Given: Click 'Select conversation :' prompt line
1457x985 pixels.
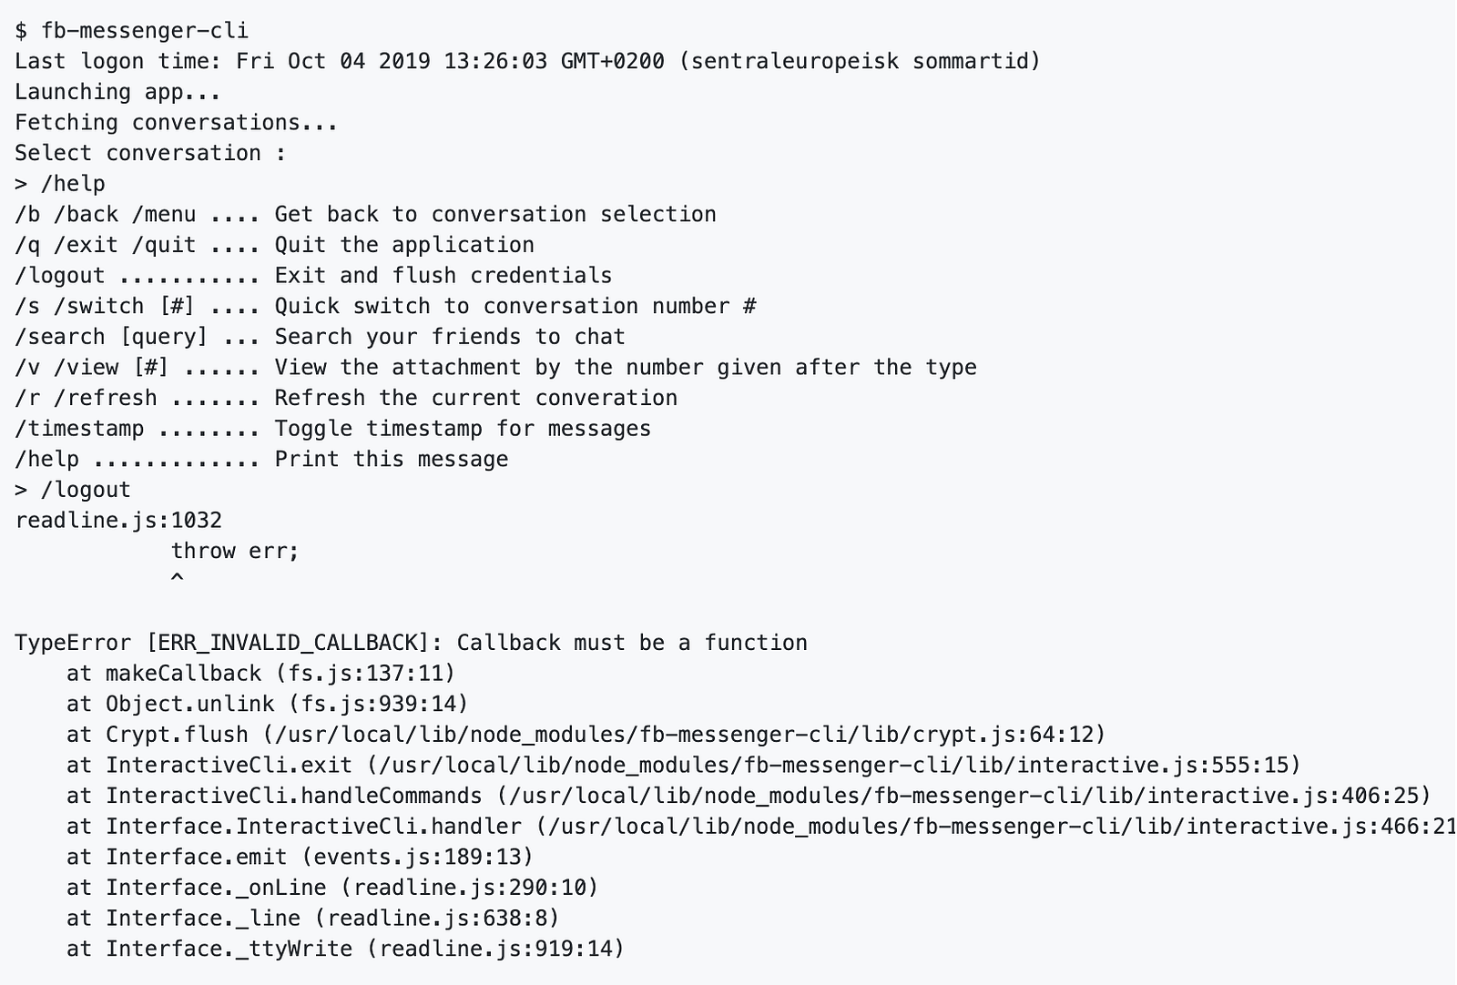Looking at the screenshot, I should [x=150, y=153].
